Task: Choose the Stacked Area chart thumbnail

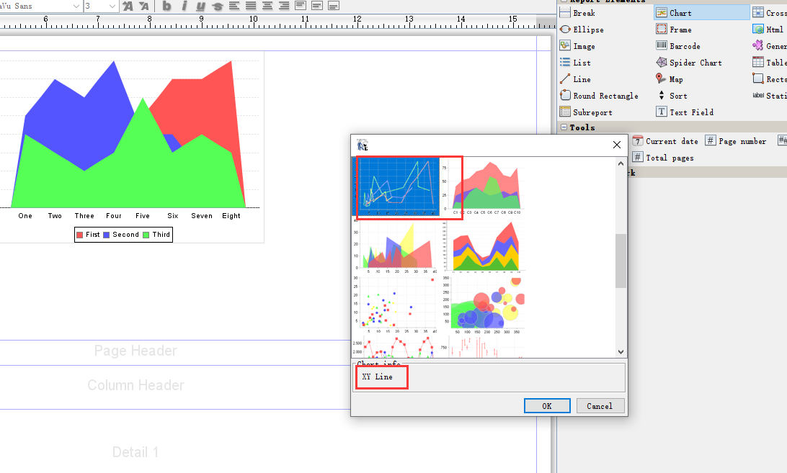Action: click(x=483, y=246)
